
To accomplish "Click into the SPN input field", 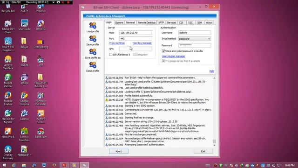I will click(x=135, y=49).
